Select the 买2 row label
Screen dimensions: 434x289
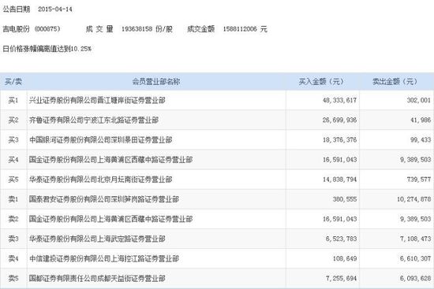[x=13, y=120]
